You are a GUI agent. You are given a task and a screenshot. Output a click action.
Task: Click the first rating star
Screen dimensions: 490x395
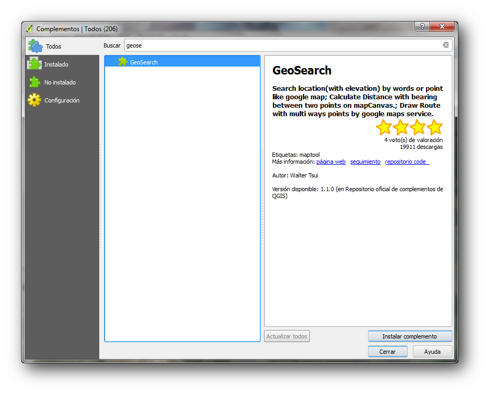point(383,127)
